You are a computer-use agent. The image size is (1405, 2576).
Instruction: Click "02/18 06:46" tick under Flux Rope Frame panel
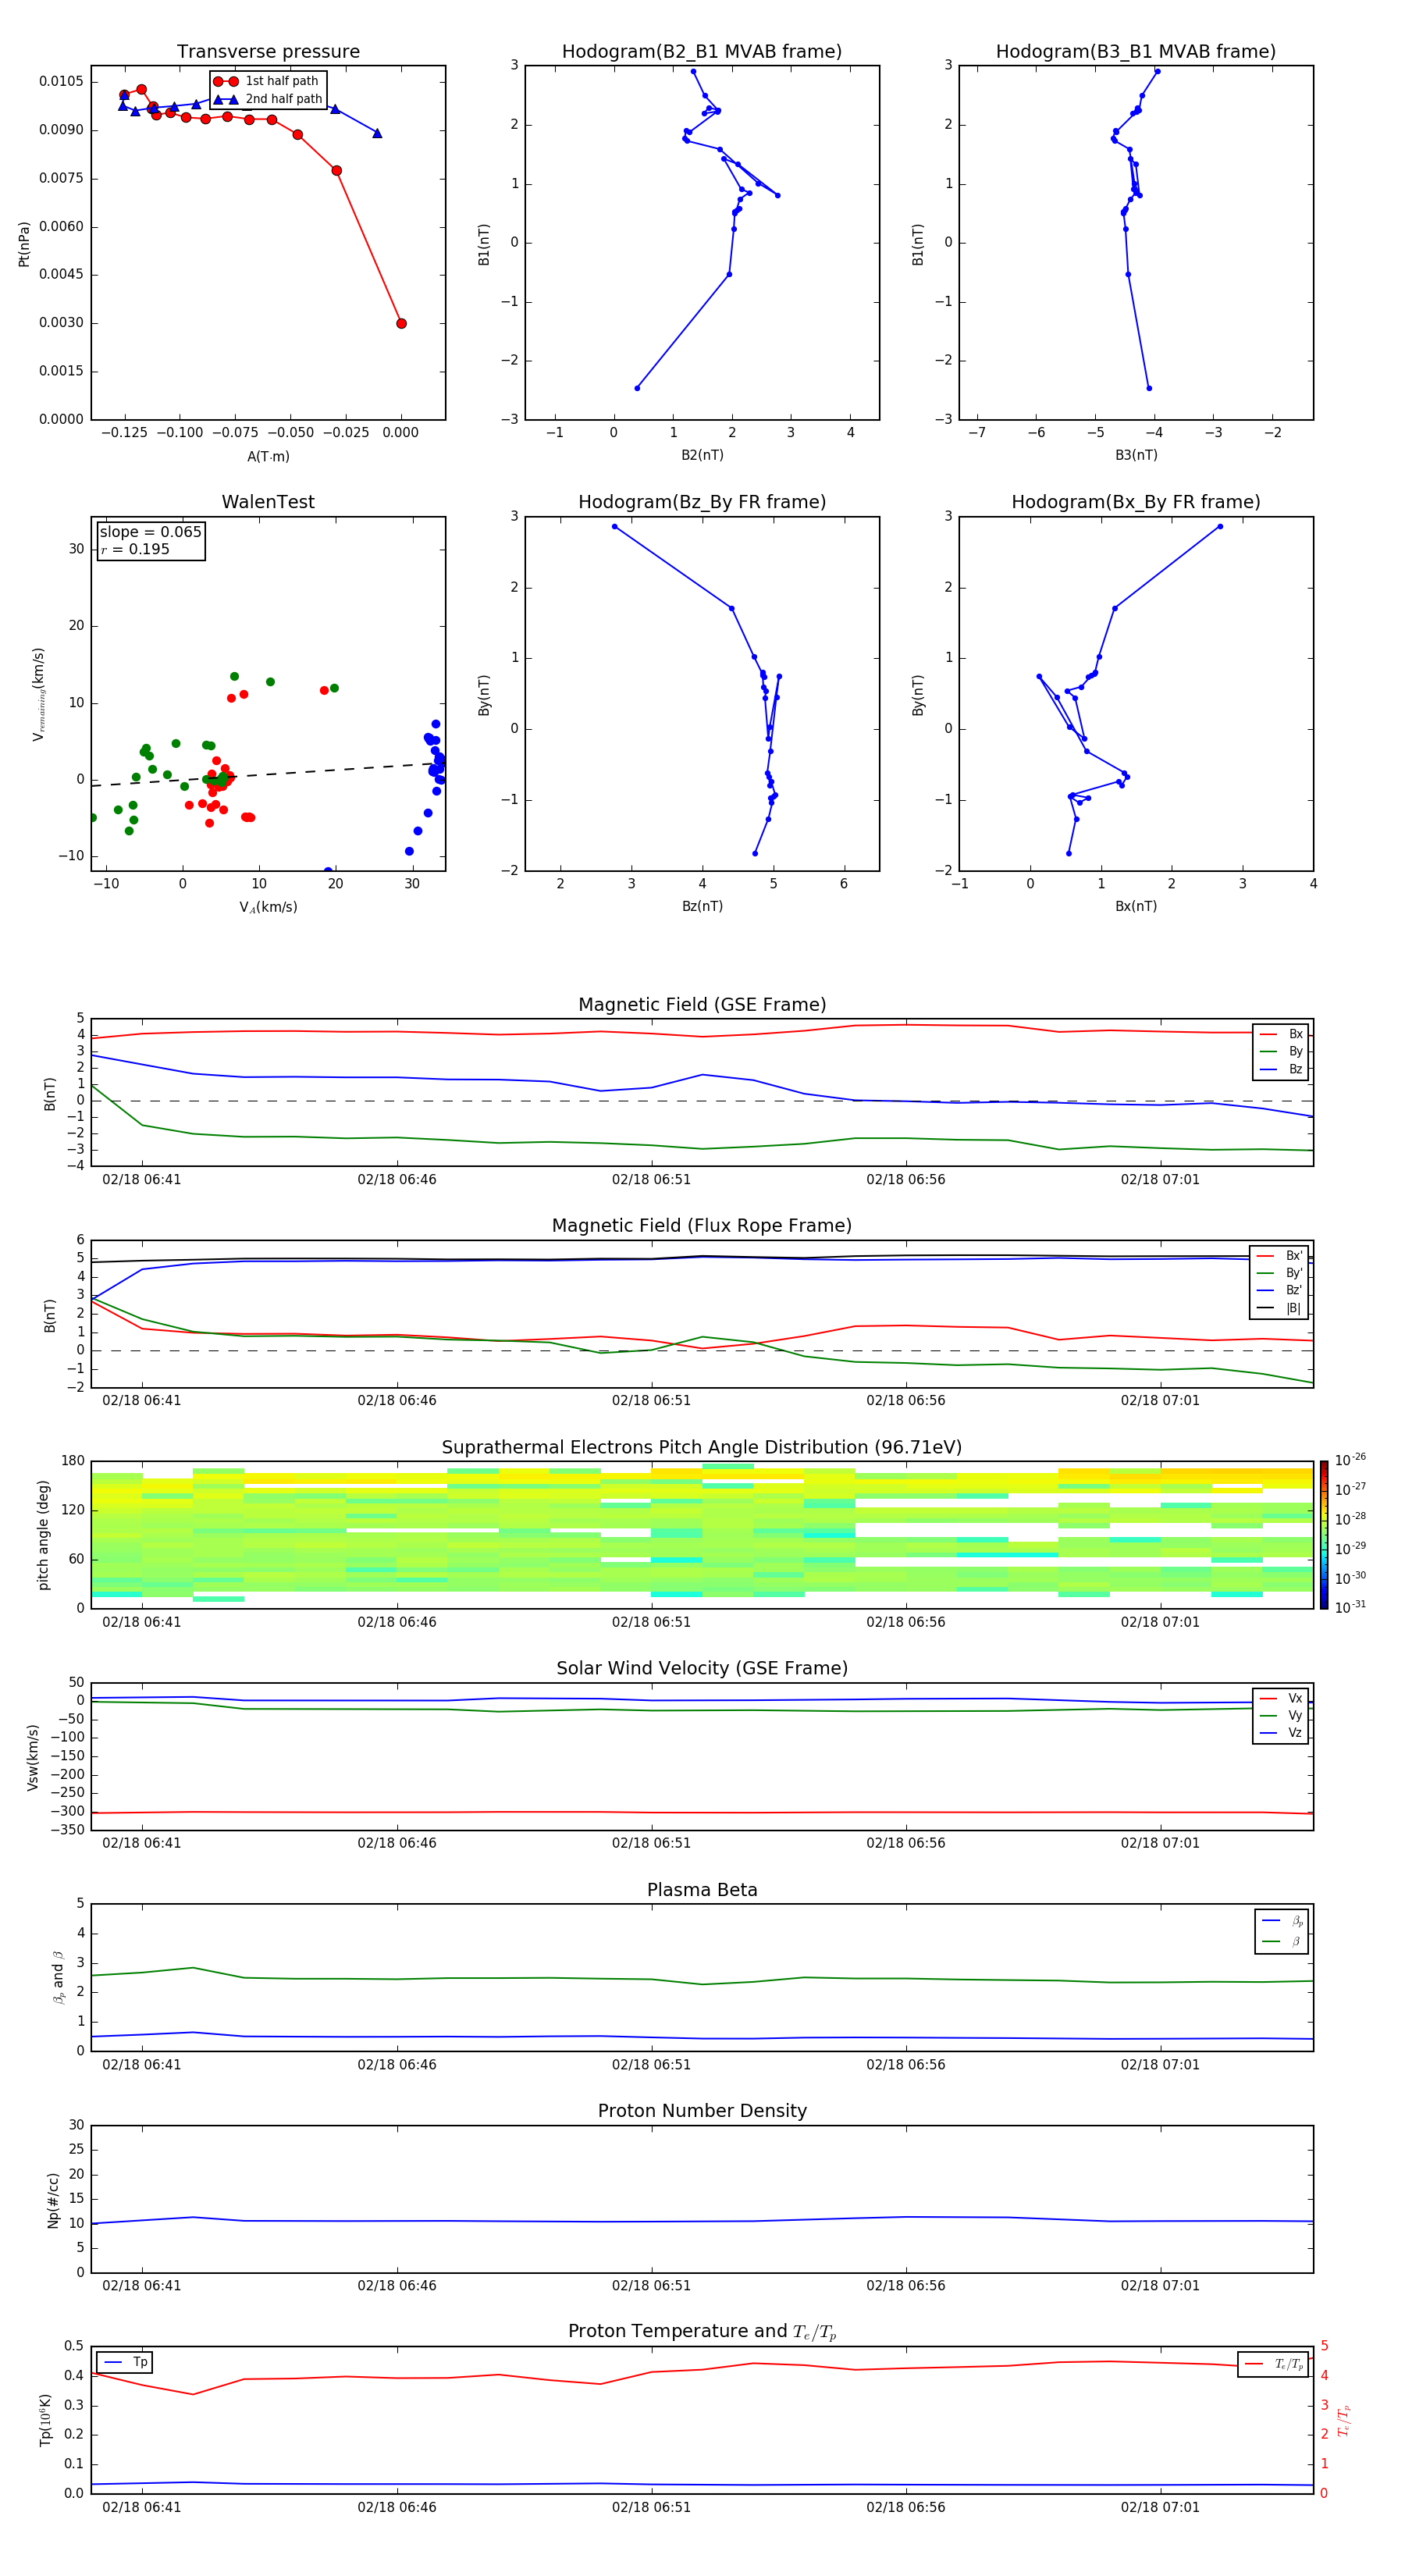pyautogui.click(x=397, y=1400)
